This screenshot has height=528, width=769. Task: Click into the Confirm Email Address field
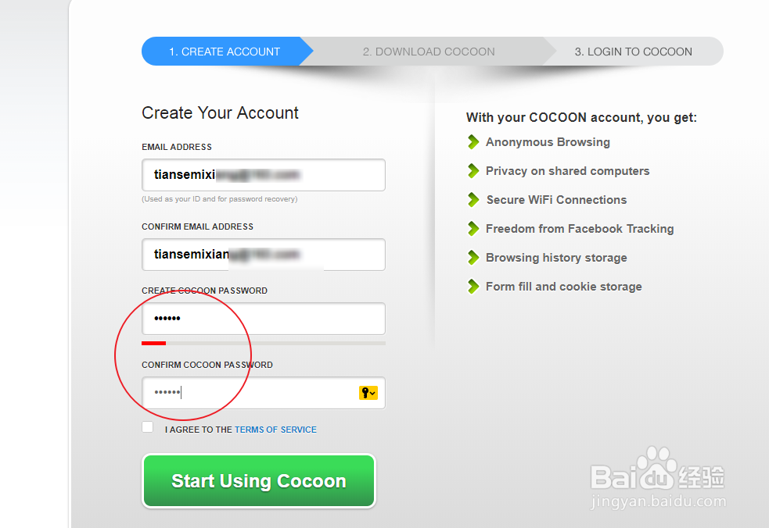click(x=264, y=255)
